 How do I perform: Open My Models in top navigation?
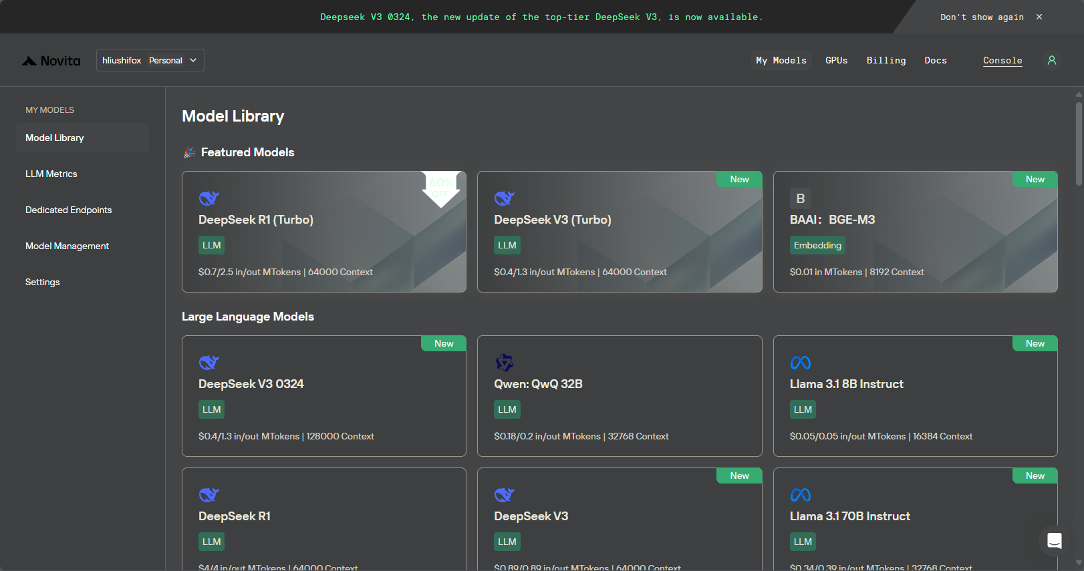(781, 60)
